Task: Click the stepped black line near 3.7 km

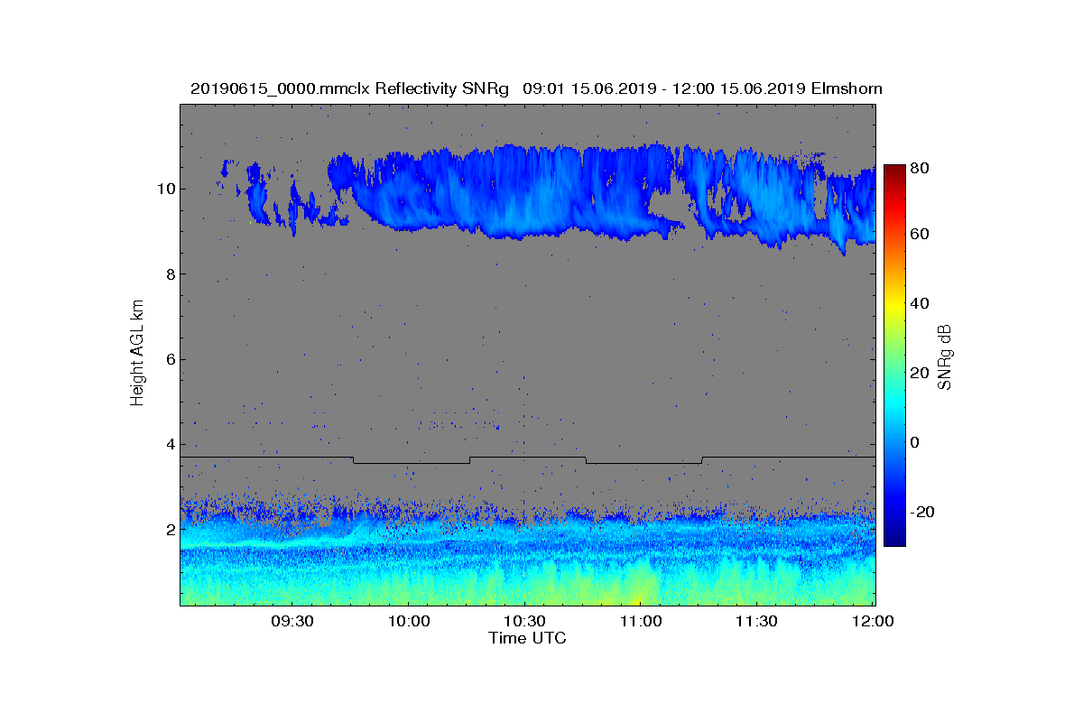Action: pos(528,459)
